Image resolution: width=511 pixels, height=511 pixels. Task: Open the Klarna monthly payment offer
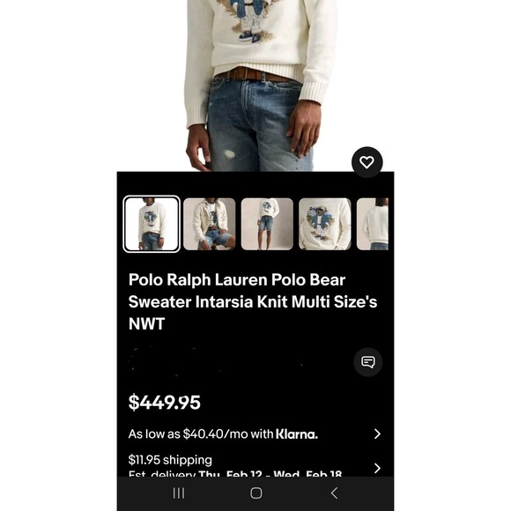coord(255,433)
